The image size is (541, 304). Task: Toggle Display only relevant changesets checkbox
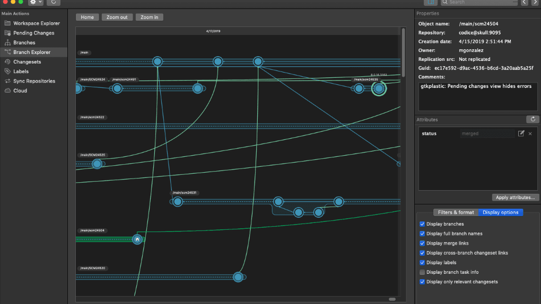click(422, 282)
